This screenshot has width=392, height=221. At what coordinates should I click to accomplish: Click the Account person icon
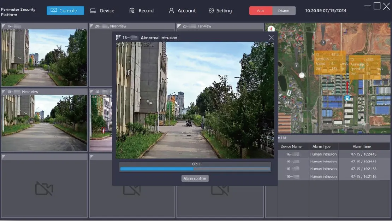171,11
